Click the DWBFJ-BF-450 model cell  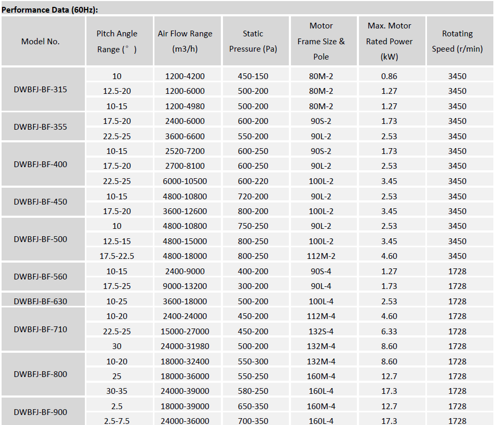click(41, 202)
